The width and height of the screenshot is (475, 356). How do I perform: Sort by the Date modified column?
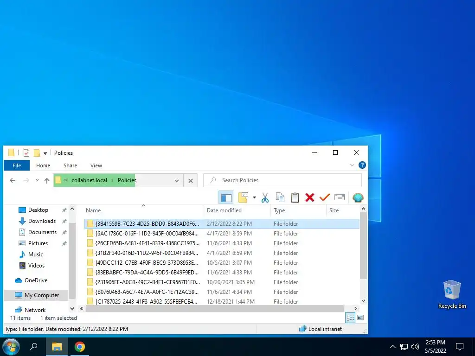pos(237,210)
